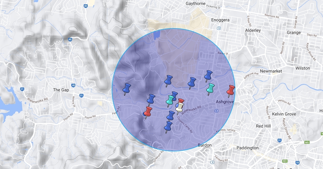Screen dimensions: 323x169
Task: Click the Ashgrove Ave road label
Action: pos(251,76)
